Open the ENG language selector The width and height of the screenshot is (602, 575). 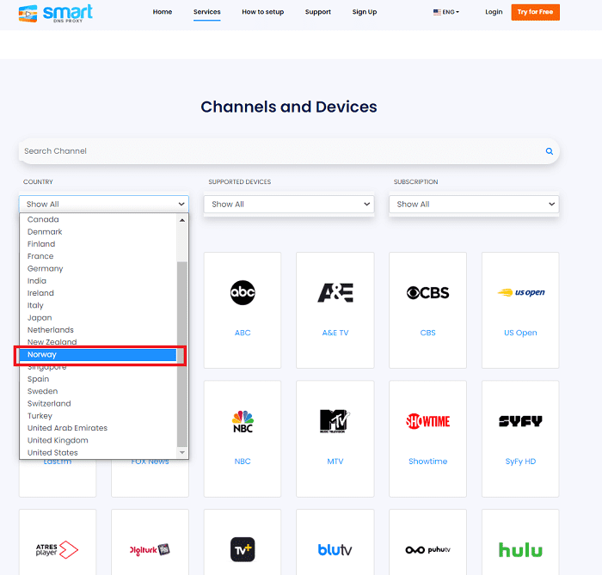[x=446, y=12]
